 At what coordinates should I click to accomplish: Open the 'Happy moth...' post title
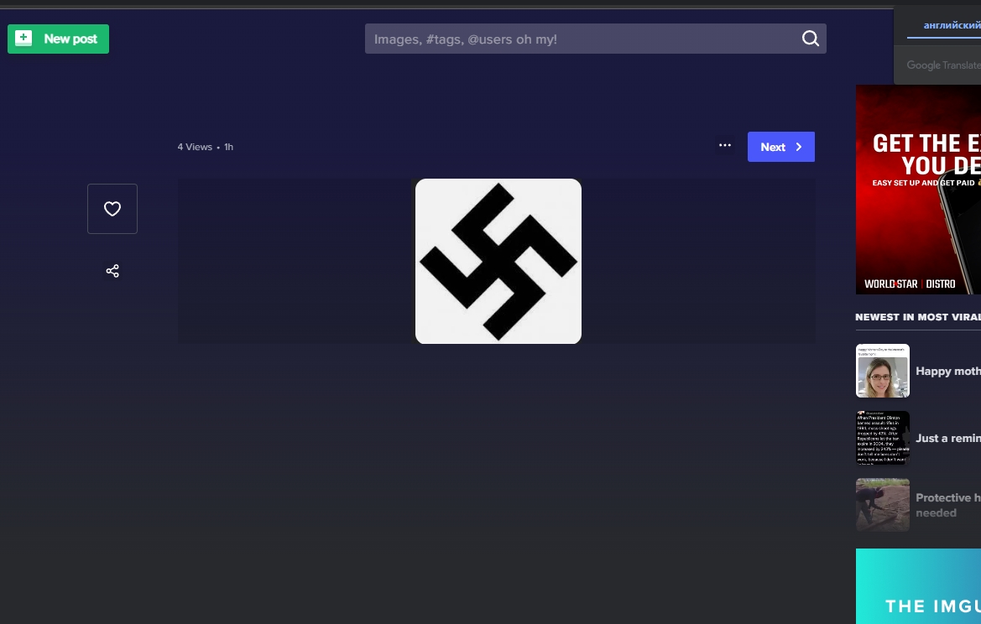(x=947, y=371)
